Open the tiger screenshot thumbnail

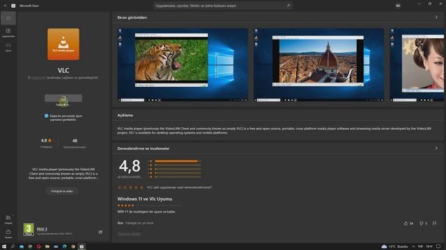click(183, 65)
